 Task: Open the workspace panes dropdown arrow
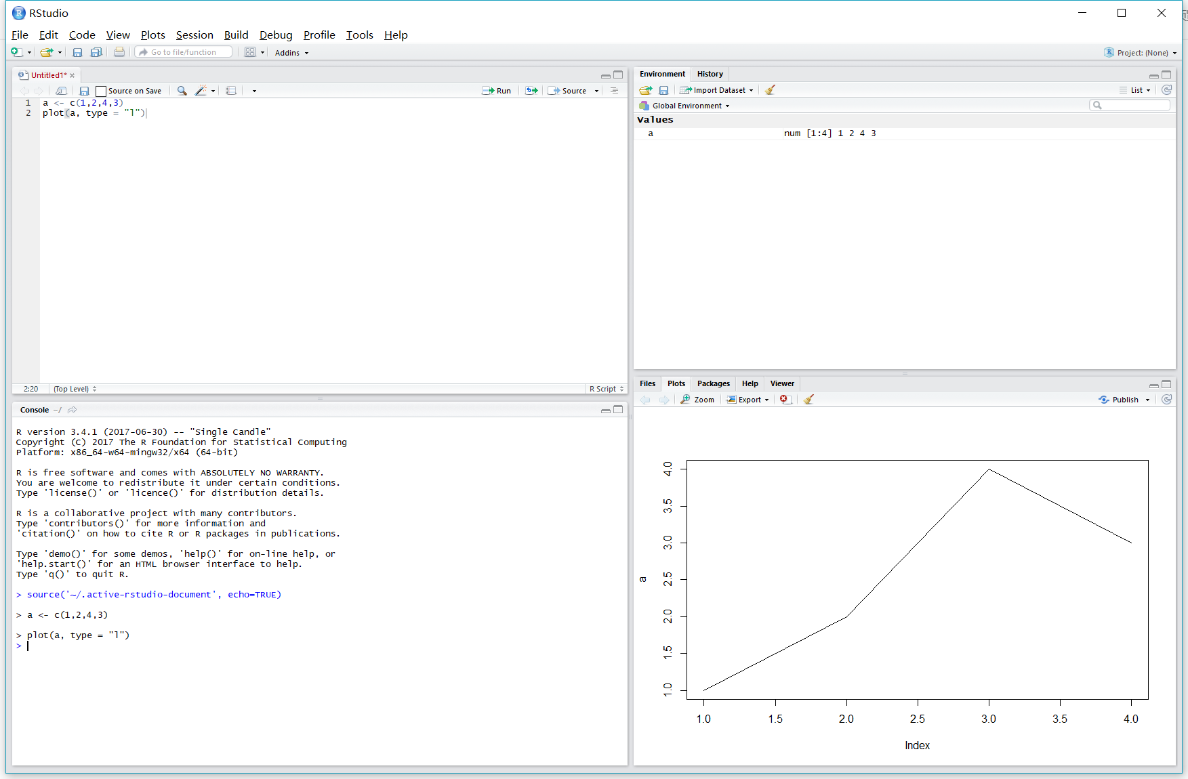[x=262, y=53]
